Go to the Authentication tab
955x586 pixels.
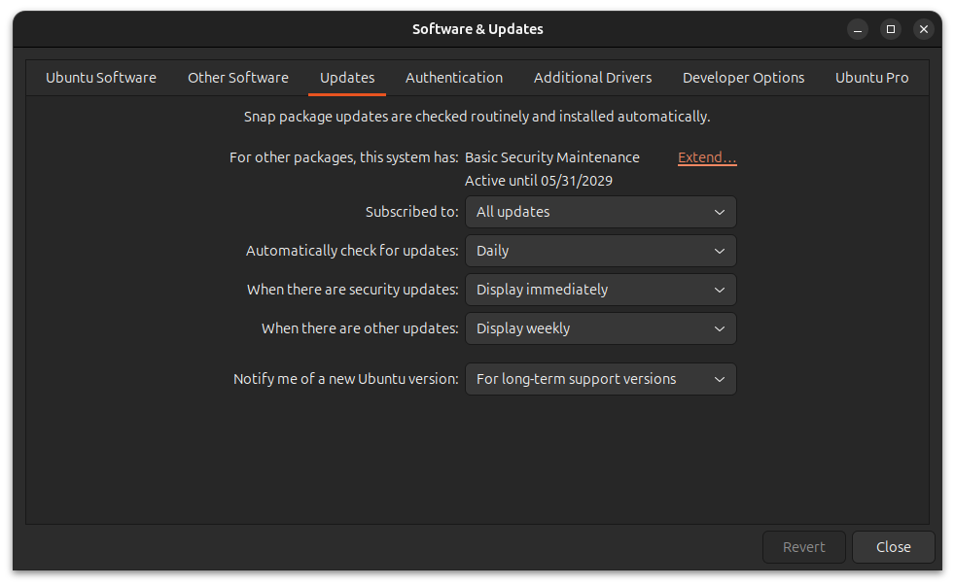pyautogui.click(x=454, y=78)
